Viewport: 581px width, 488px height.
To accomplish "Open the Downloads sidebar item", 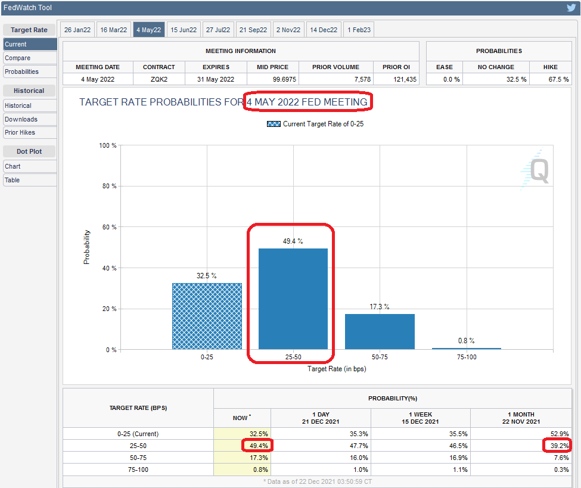I will (30, 119).
